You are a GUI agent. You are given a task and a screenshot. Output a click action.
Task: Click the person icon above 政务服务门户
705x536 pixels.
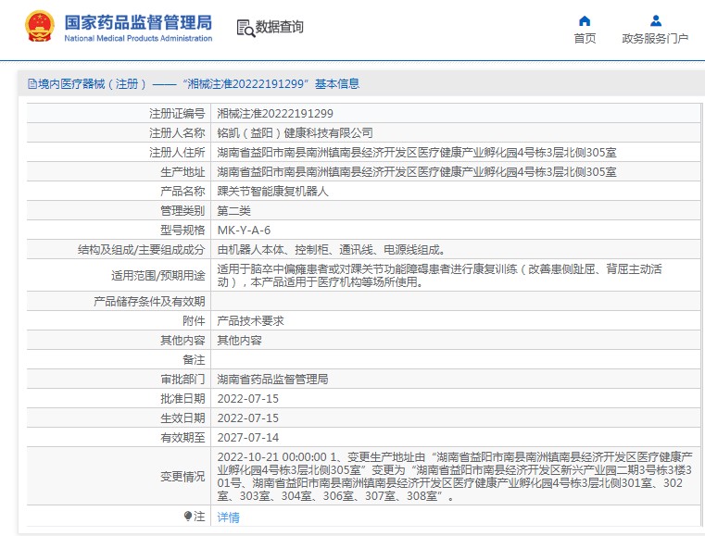coord(655,20)
